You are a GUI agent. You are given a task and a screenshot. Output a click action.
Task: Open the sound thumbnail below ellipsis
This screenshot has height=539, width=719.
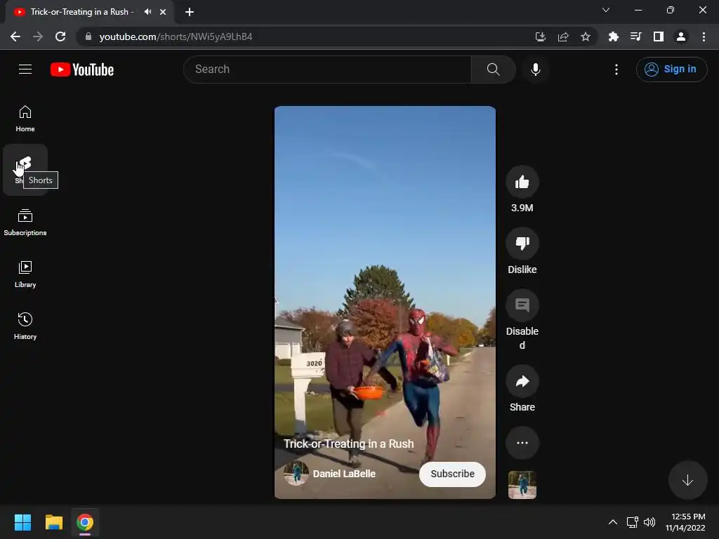(x=522, y=484)
